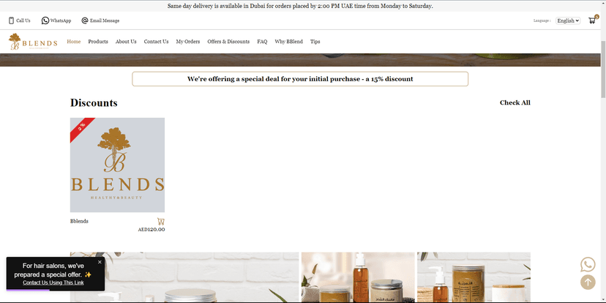Add Bblends product to cart via cart icon

pos(160,221)
